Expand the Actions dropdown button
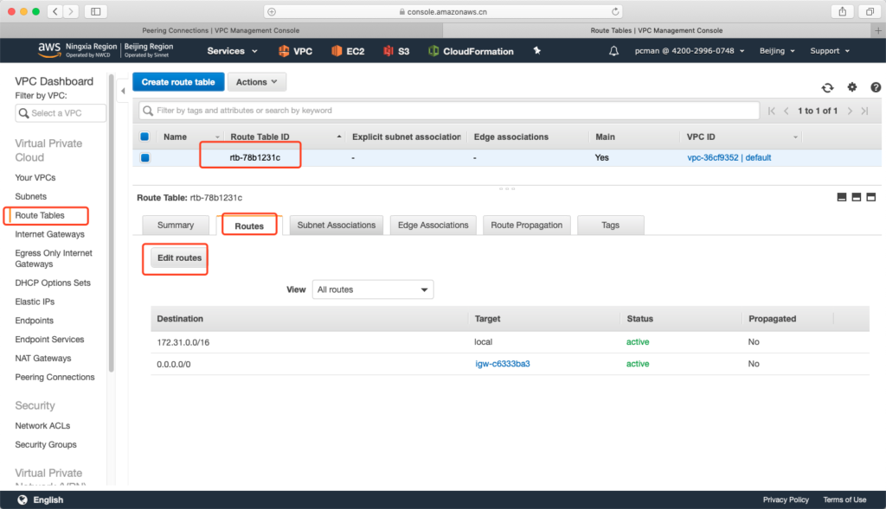Viewport: 886px width, 509px height. (x=257, y=82)
